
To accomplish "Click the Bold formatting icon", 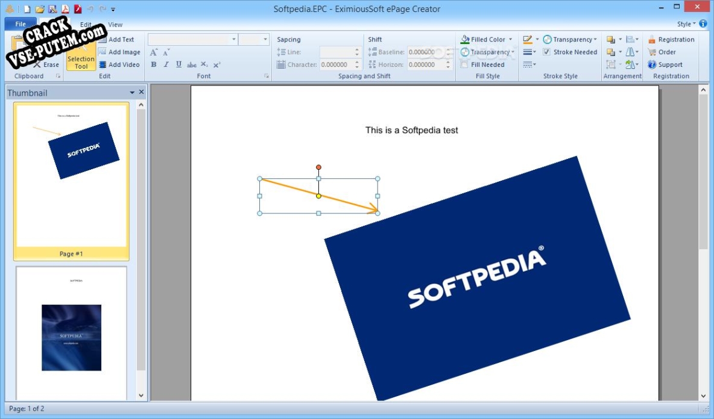I will 153,64.
